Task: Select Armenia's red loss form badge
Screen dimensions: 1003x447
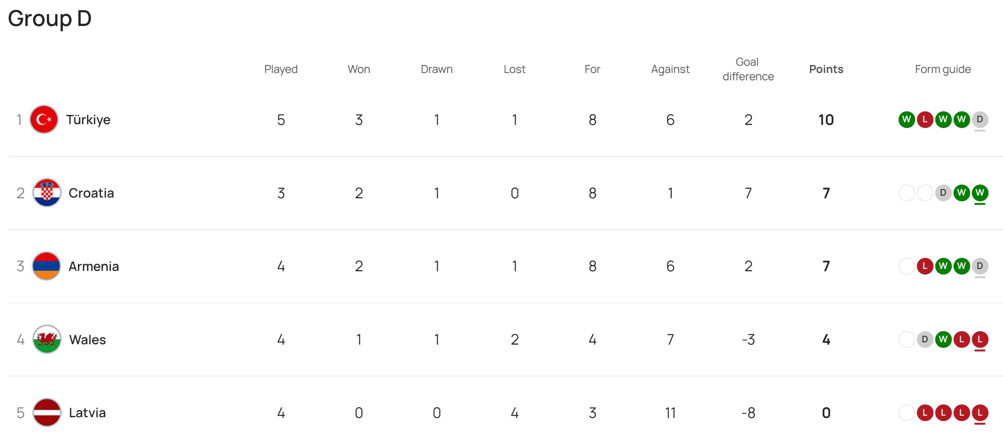Action: coord(925,266)
